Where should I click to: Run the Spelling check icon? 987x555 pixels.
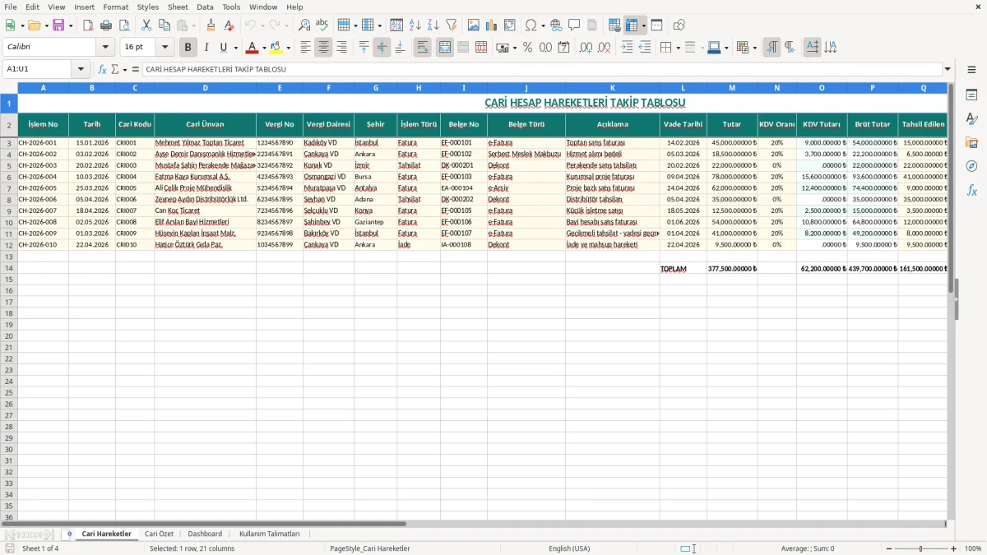pyautogui.click(x=322, y=25)
